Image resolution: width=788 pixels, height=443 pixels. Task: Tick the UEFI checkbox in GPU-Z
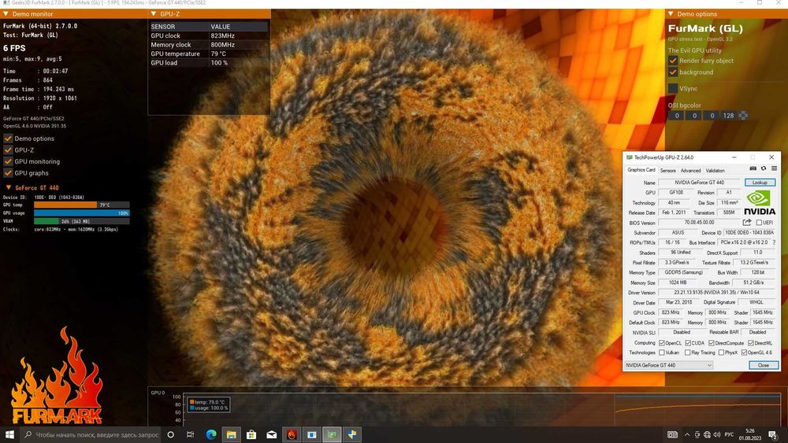pyautogui.click(x=759, y=222)
